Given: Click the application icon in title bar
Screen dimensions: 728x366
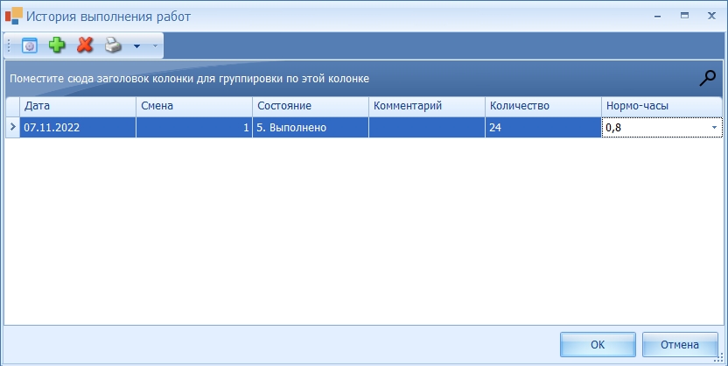Looking at the screenshot, I should (x=13, y=16).
